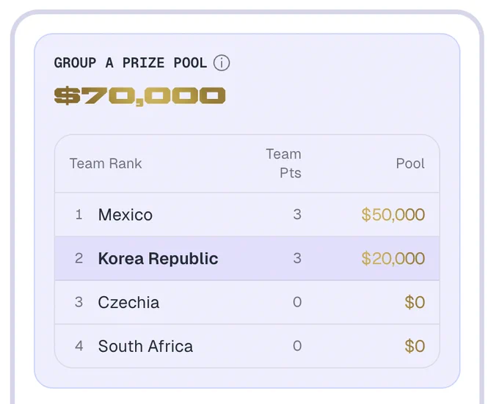Select the South Africa team row

coord(247,346)
